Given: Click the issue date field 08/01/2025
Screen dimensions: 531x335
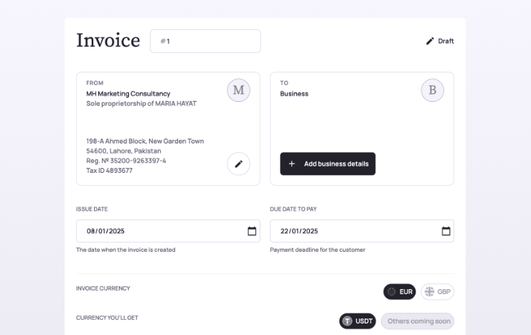Looking at the screenshot, I should (x=168, y=231).
